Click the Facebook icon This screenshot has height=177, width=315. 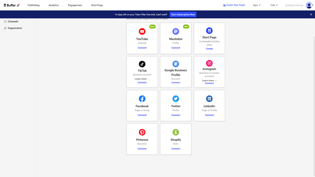point(142,99)
